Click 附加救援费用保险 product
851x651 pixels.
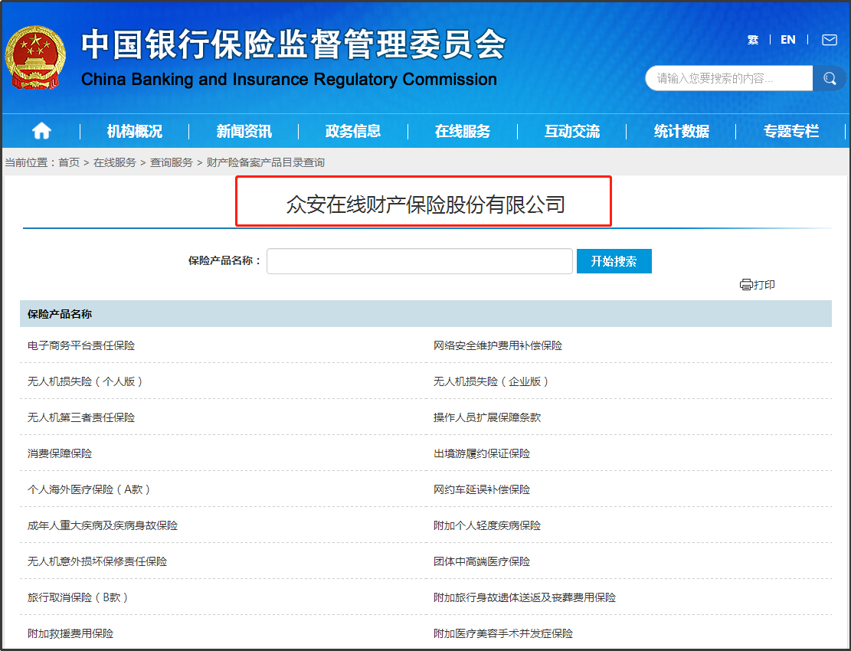(70, 633)
